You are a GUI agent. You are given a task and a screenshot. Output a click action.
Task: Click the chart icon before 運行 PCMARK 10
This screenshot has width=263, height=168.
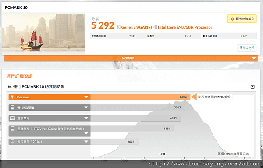click(x=10, y=86)
